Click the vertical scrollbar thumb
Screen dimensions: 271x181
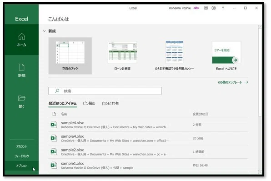tap(260, 73)
